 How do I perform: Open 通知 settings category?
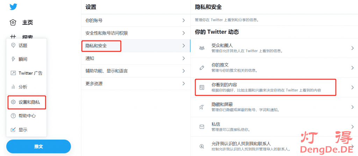pyautogui.click(x=136, y=58)
